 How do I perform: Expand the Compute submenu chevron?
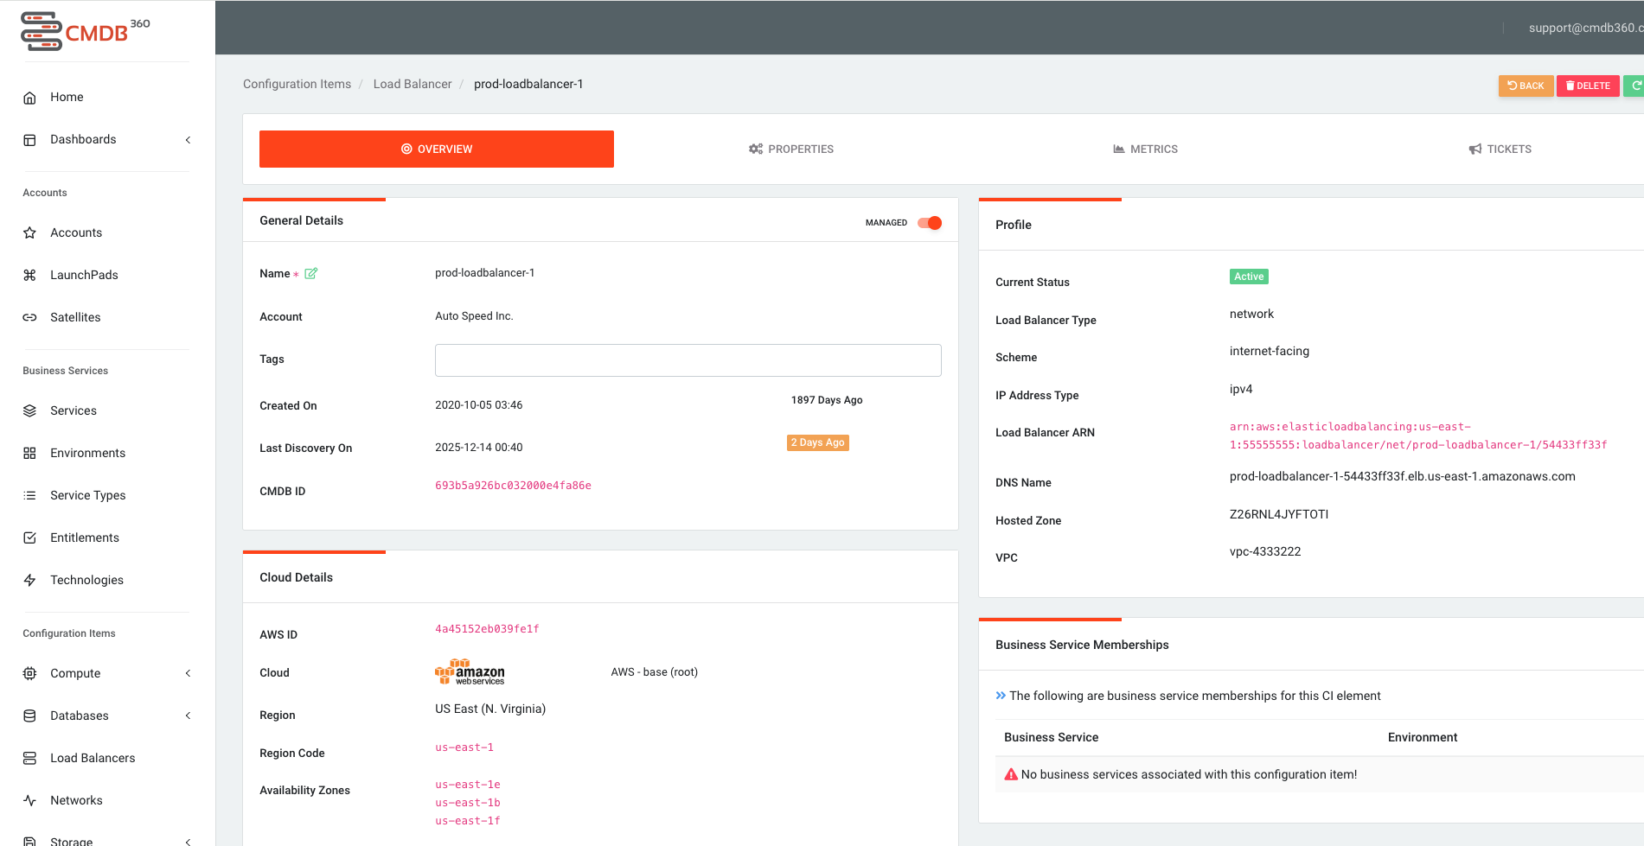pos(188,674)
